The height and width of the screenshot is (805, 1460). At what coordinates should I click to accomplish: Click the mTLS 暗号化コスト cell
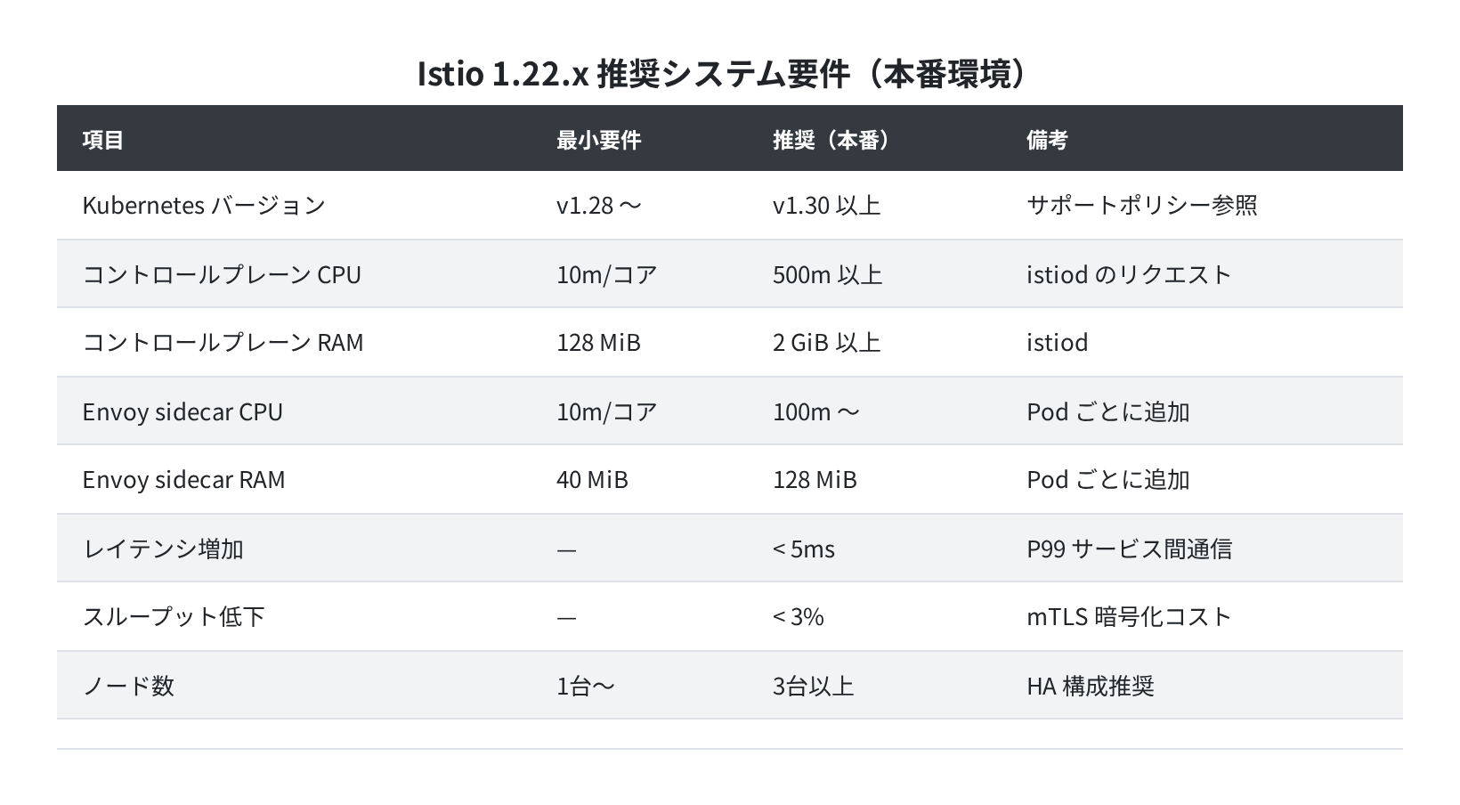(x=1129, y=617)
